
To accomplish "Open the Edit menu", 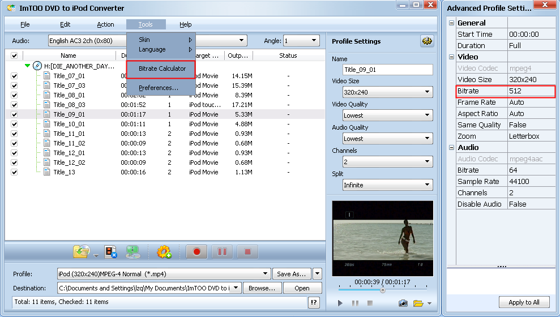I will [x=65, y=24].
